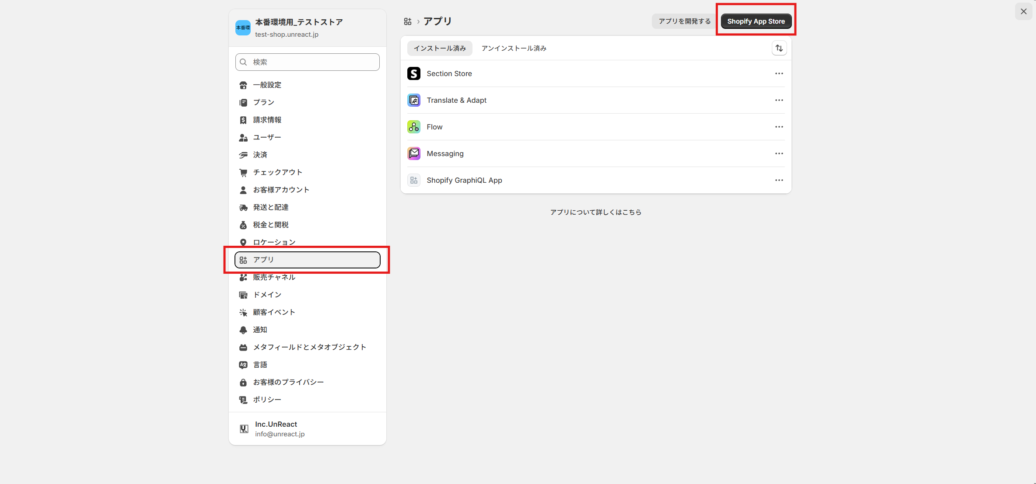The image size is (1036, 484).
Task: Open 一般設定 settings
Action: pyautogui.click(x=308, y=85)
